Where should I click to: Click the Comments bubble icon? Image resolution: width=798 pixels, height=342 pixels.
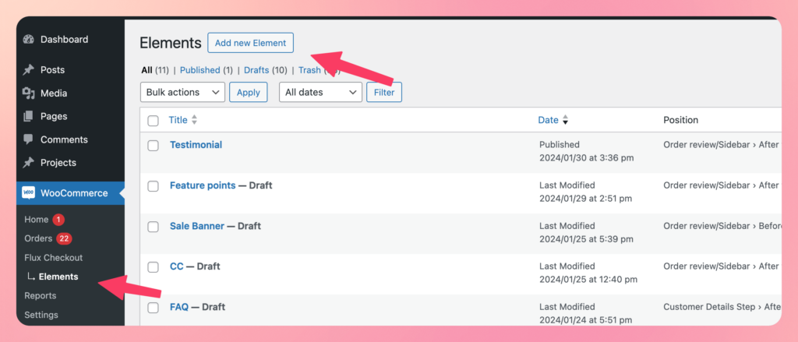click(29, 139)
